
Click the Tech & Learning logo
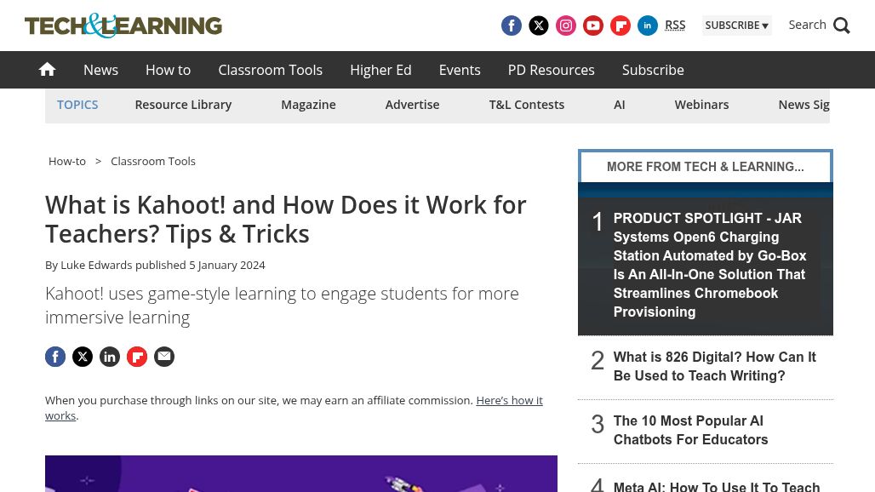click(123, 26)
